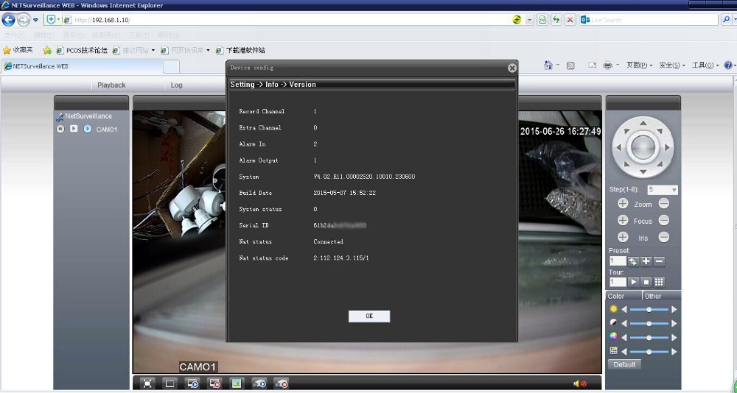
Task: Start the tour with the play button
Action: [633, 282]
